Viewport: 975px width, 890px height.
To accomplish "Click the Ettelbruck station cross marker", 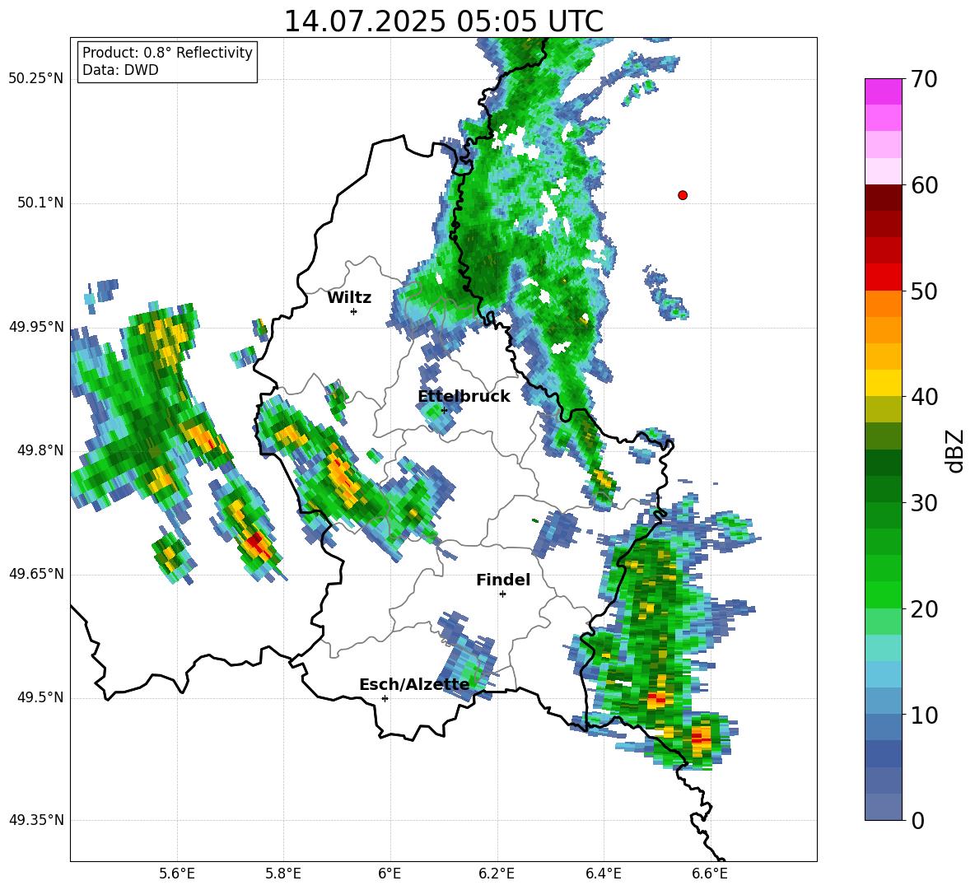I will coord(444,410).
